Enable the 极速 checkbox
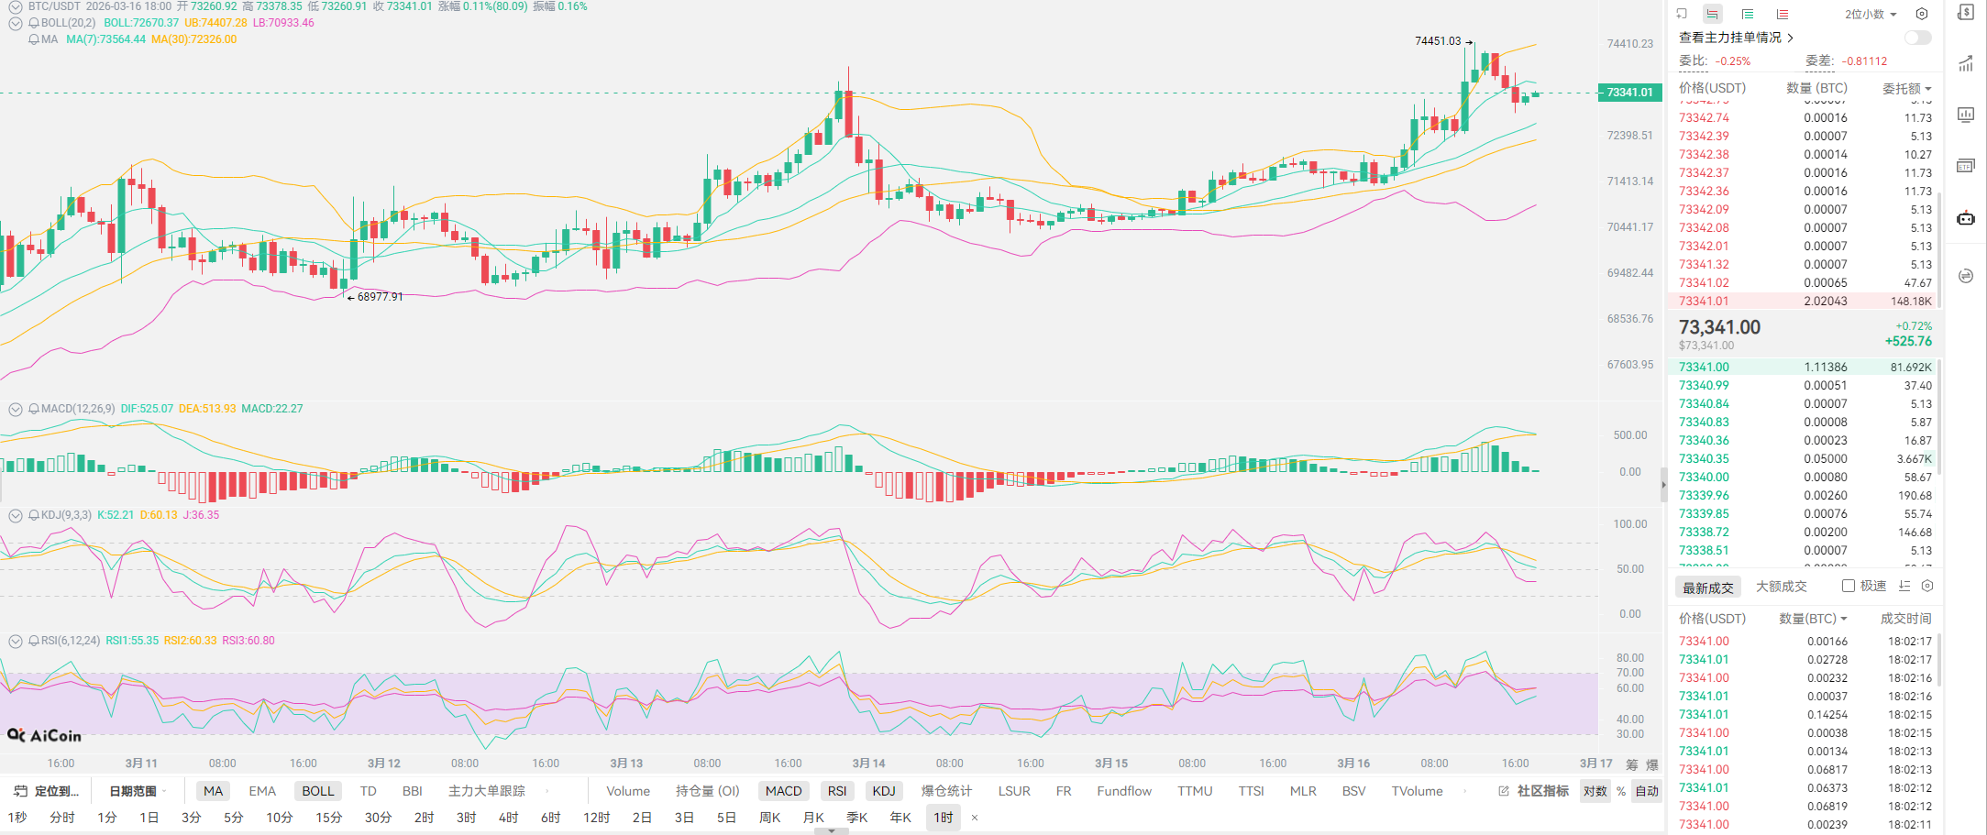The height and width of the screenshot is (835, 1987). (x=1849, y=586)
